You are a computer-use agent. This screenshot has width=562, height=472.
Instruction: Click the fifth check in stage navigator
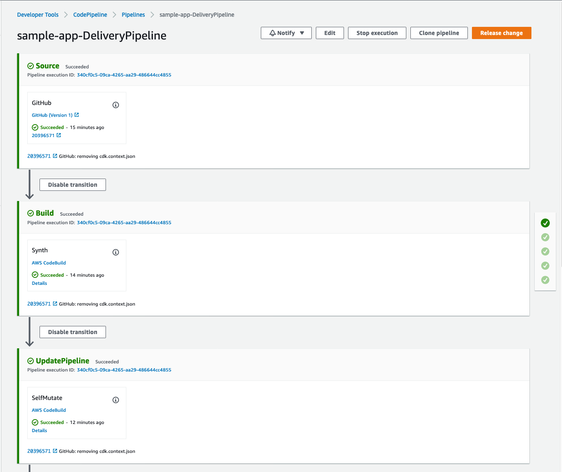click(545, 280)
